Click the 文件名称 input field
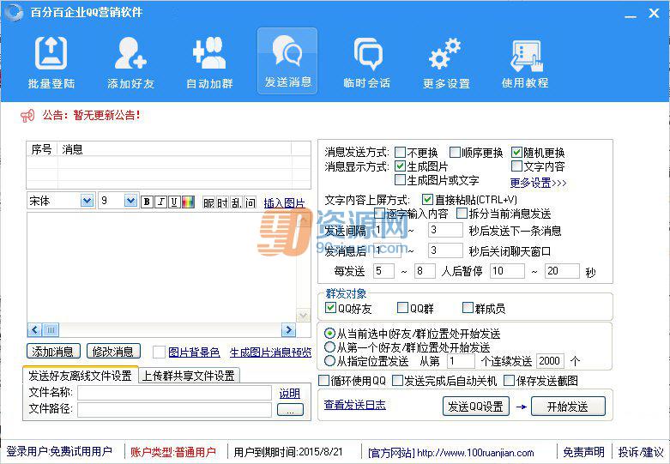 click(174, 393)
